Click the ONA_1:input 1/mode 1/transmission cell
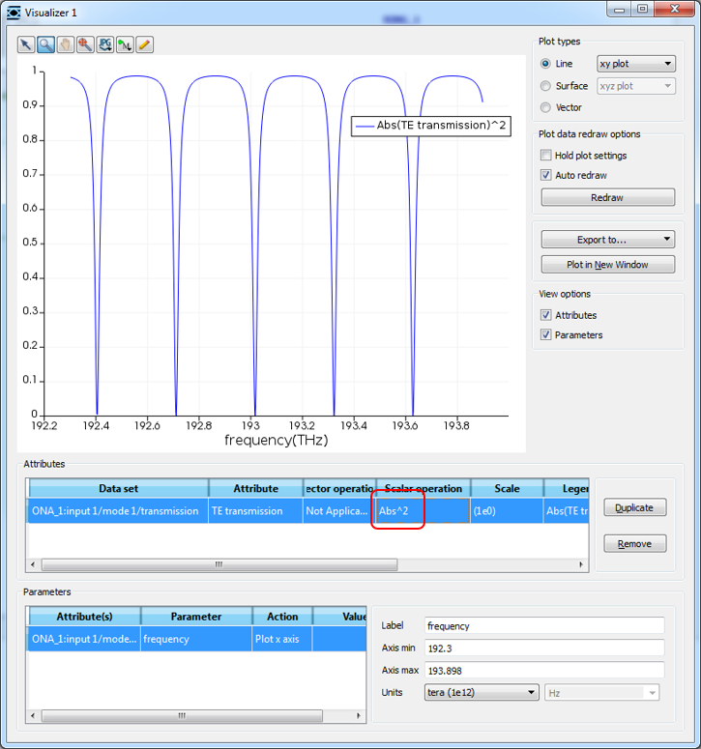This screenshot has height=749, width=701. [119, 510]
